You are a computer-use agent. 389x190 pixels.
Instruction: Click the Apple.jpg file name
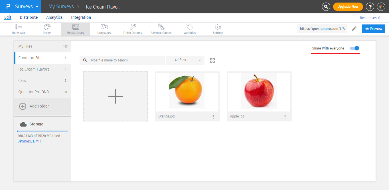pos(237,116)
